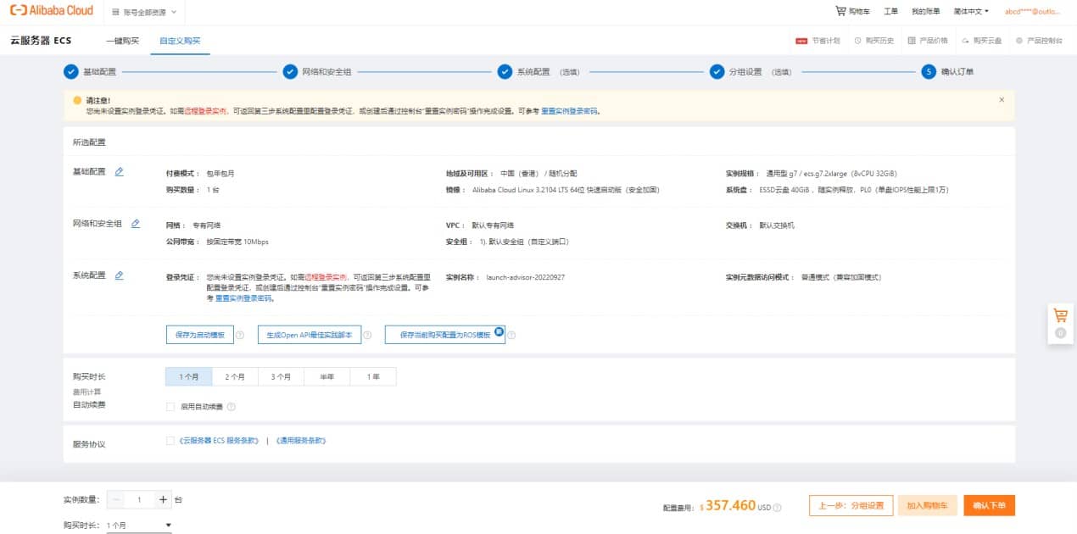Click 云服务器 ECS title
Screen dimensions: 1077x534
click(41, 41)
